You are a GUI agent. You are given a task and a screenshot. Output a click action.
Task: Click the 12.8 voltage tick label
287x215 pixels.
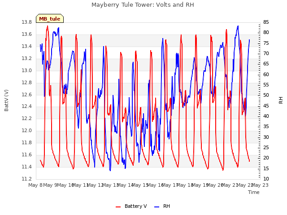tap(27, 82)
